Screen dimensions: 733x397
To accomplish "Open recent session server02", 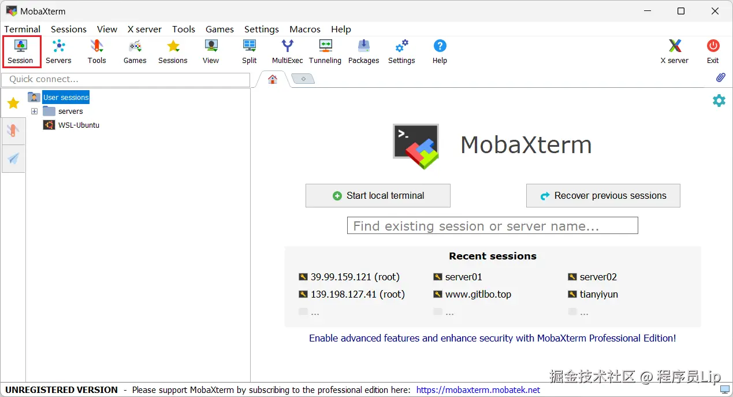I will pyautogui.click(x=593, y=277).
